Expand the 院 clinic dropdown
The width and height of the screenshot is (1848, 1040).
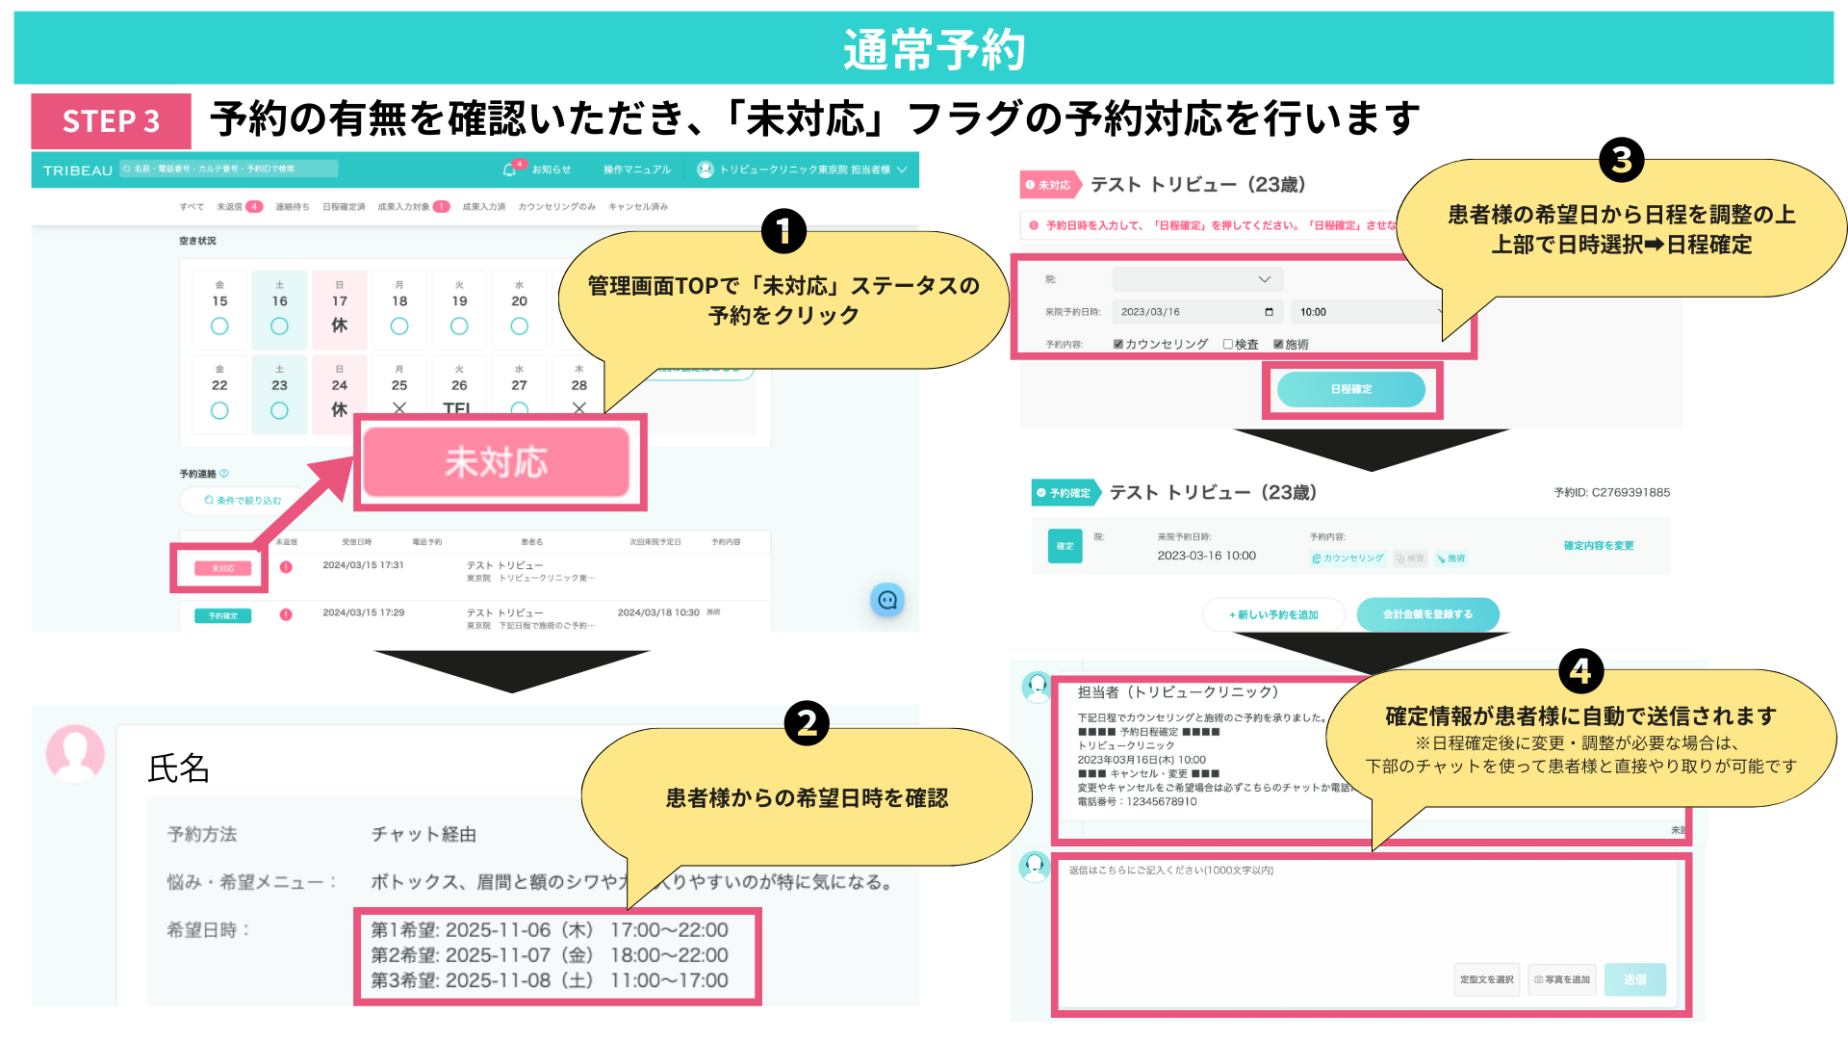coord(1196,279)
